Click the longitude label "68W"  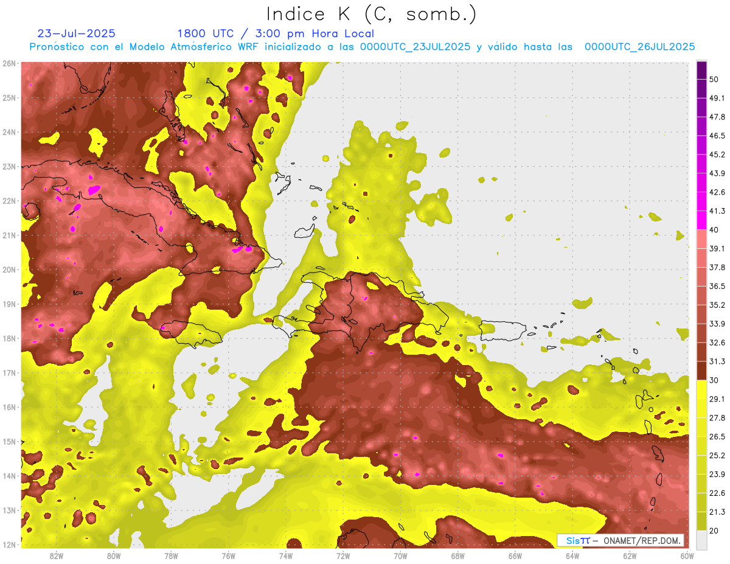(x=457, y=555)
